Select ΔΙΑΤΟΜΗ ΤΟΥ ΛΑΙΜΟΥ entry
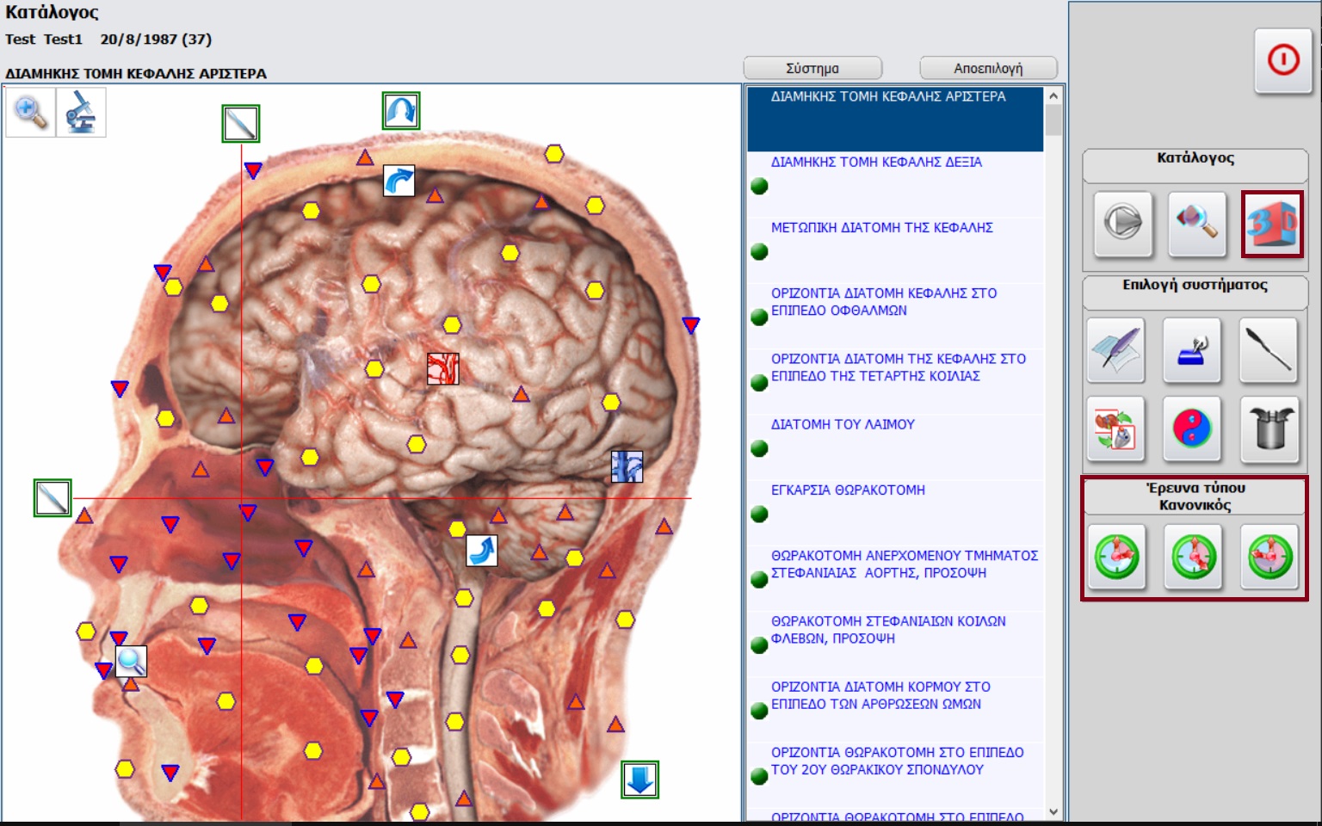This screenshot has height=826, width=1322. tap(895, 447)
